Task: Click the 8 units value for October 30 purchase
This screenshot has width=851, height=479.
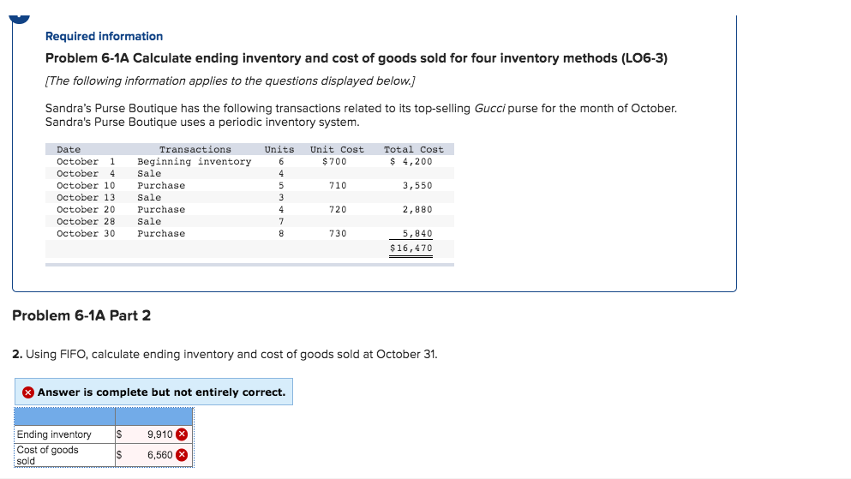Action: (281, 233)
